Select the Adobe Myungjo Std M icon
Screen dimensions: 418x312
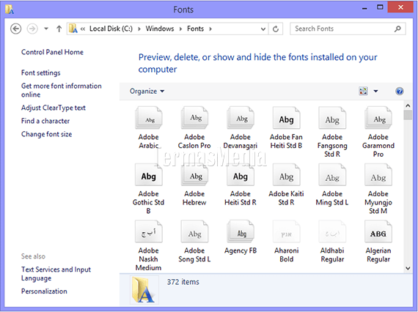click(378, 174)
